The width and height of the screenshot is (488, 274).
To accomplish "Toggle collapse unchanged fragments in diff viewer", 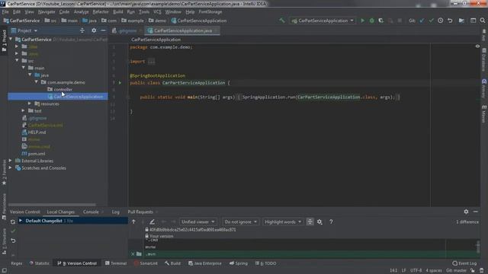I will [310, 221].
